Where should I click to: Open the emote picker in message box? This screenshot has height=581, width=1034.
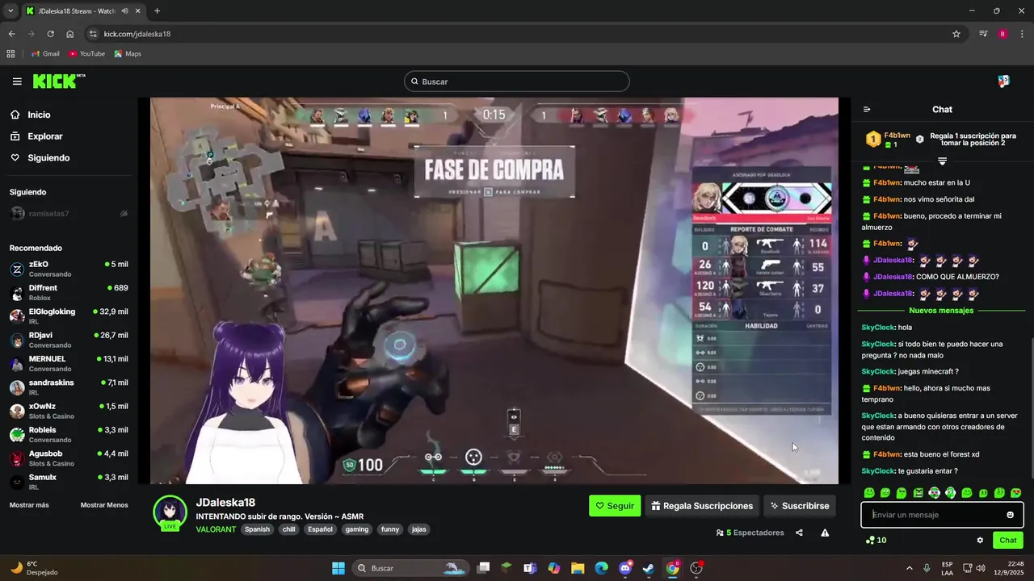(x=1010, y=515)
